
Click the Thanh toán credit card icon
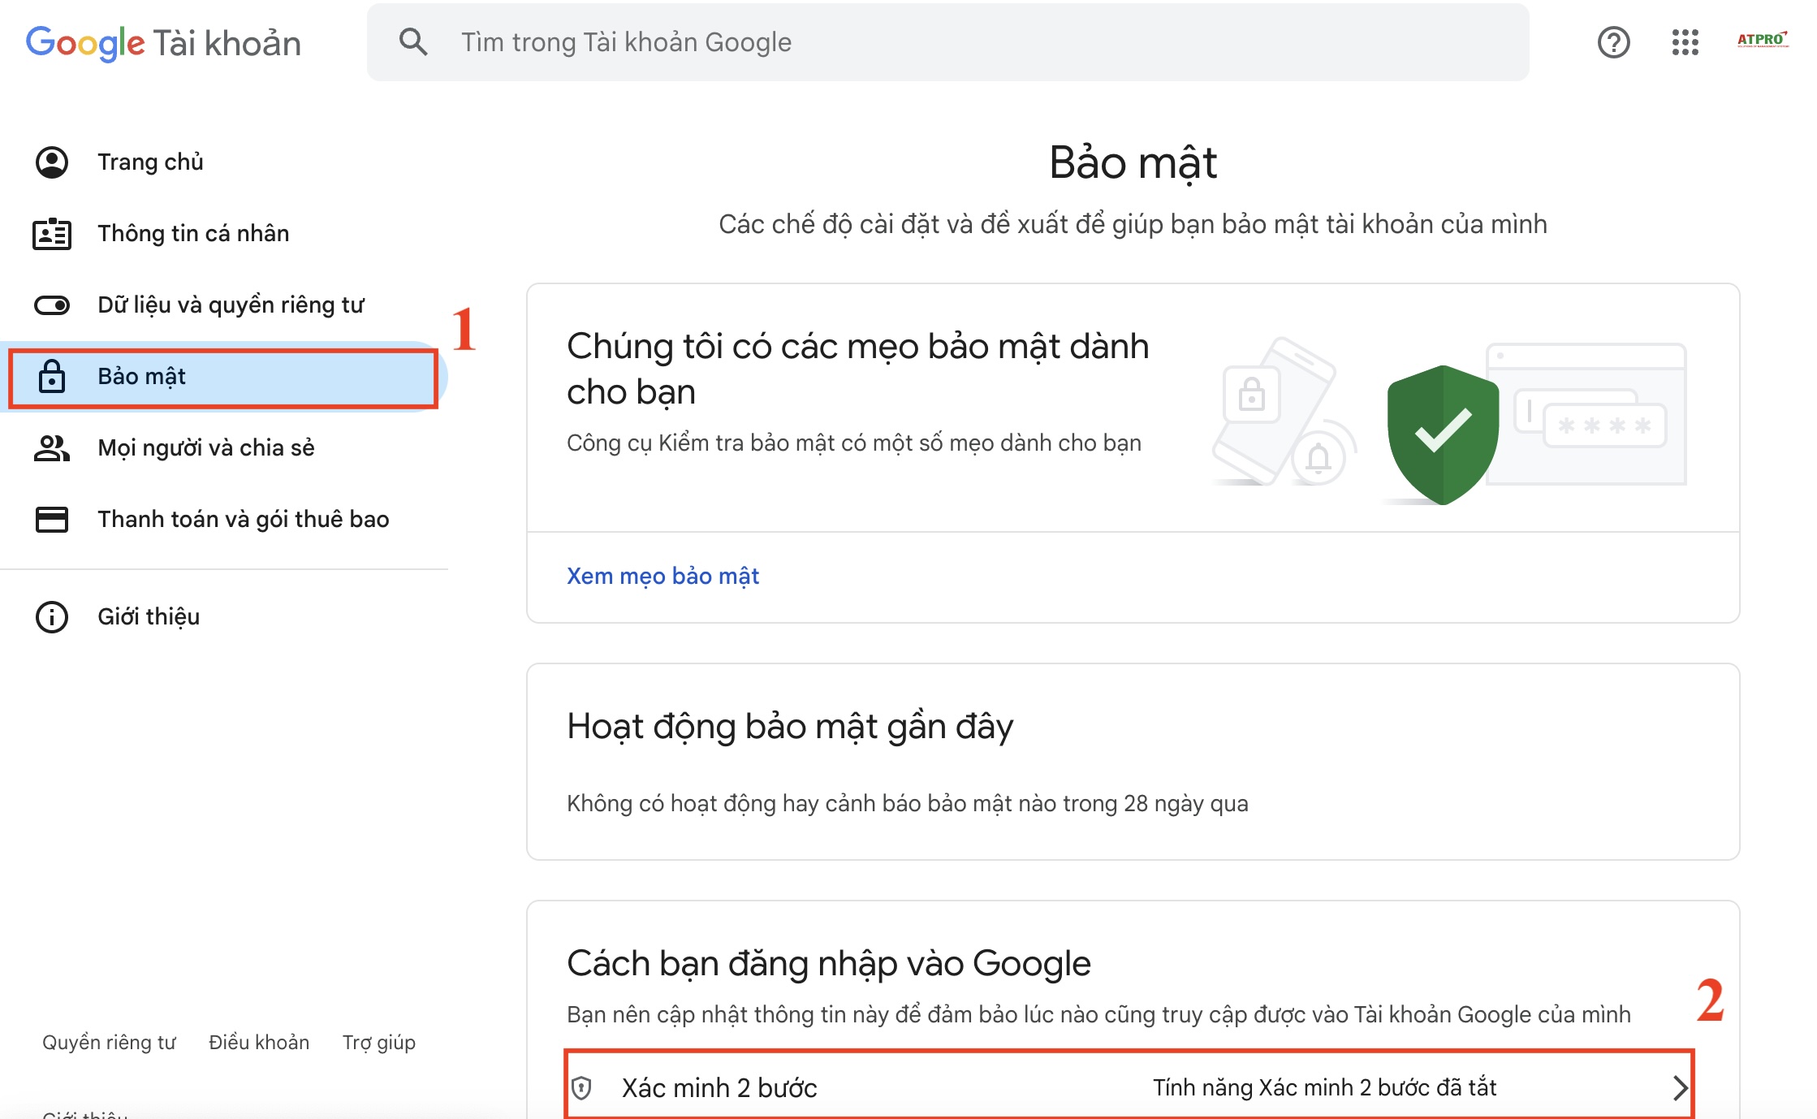(x=52, y=520)
